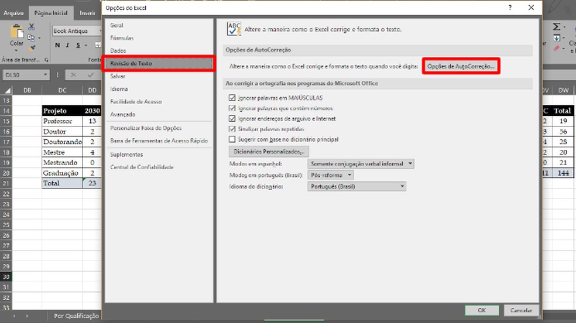Select Avançado category
576x323 pixels.
tap(159, 115)
